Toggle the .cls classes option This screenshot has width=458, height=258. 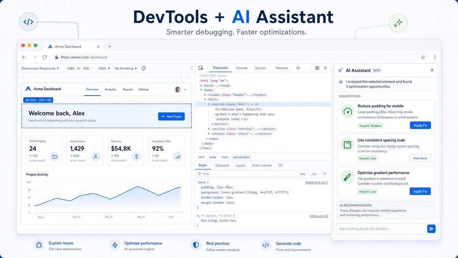(314, 174)
